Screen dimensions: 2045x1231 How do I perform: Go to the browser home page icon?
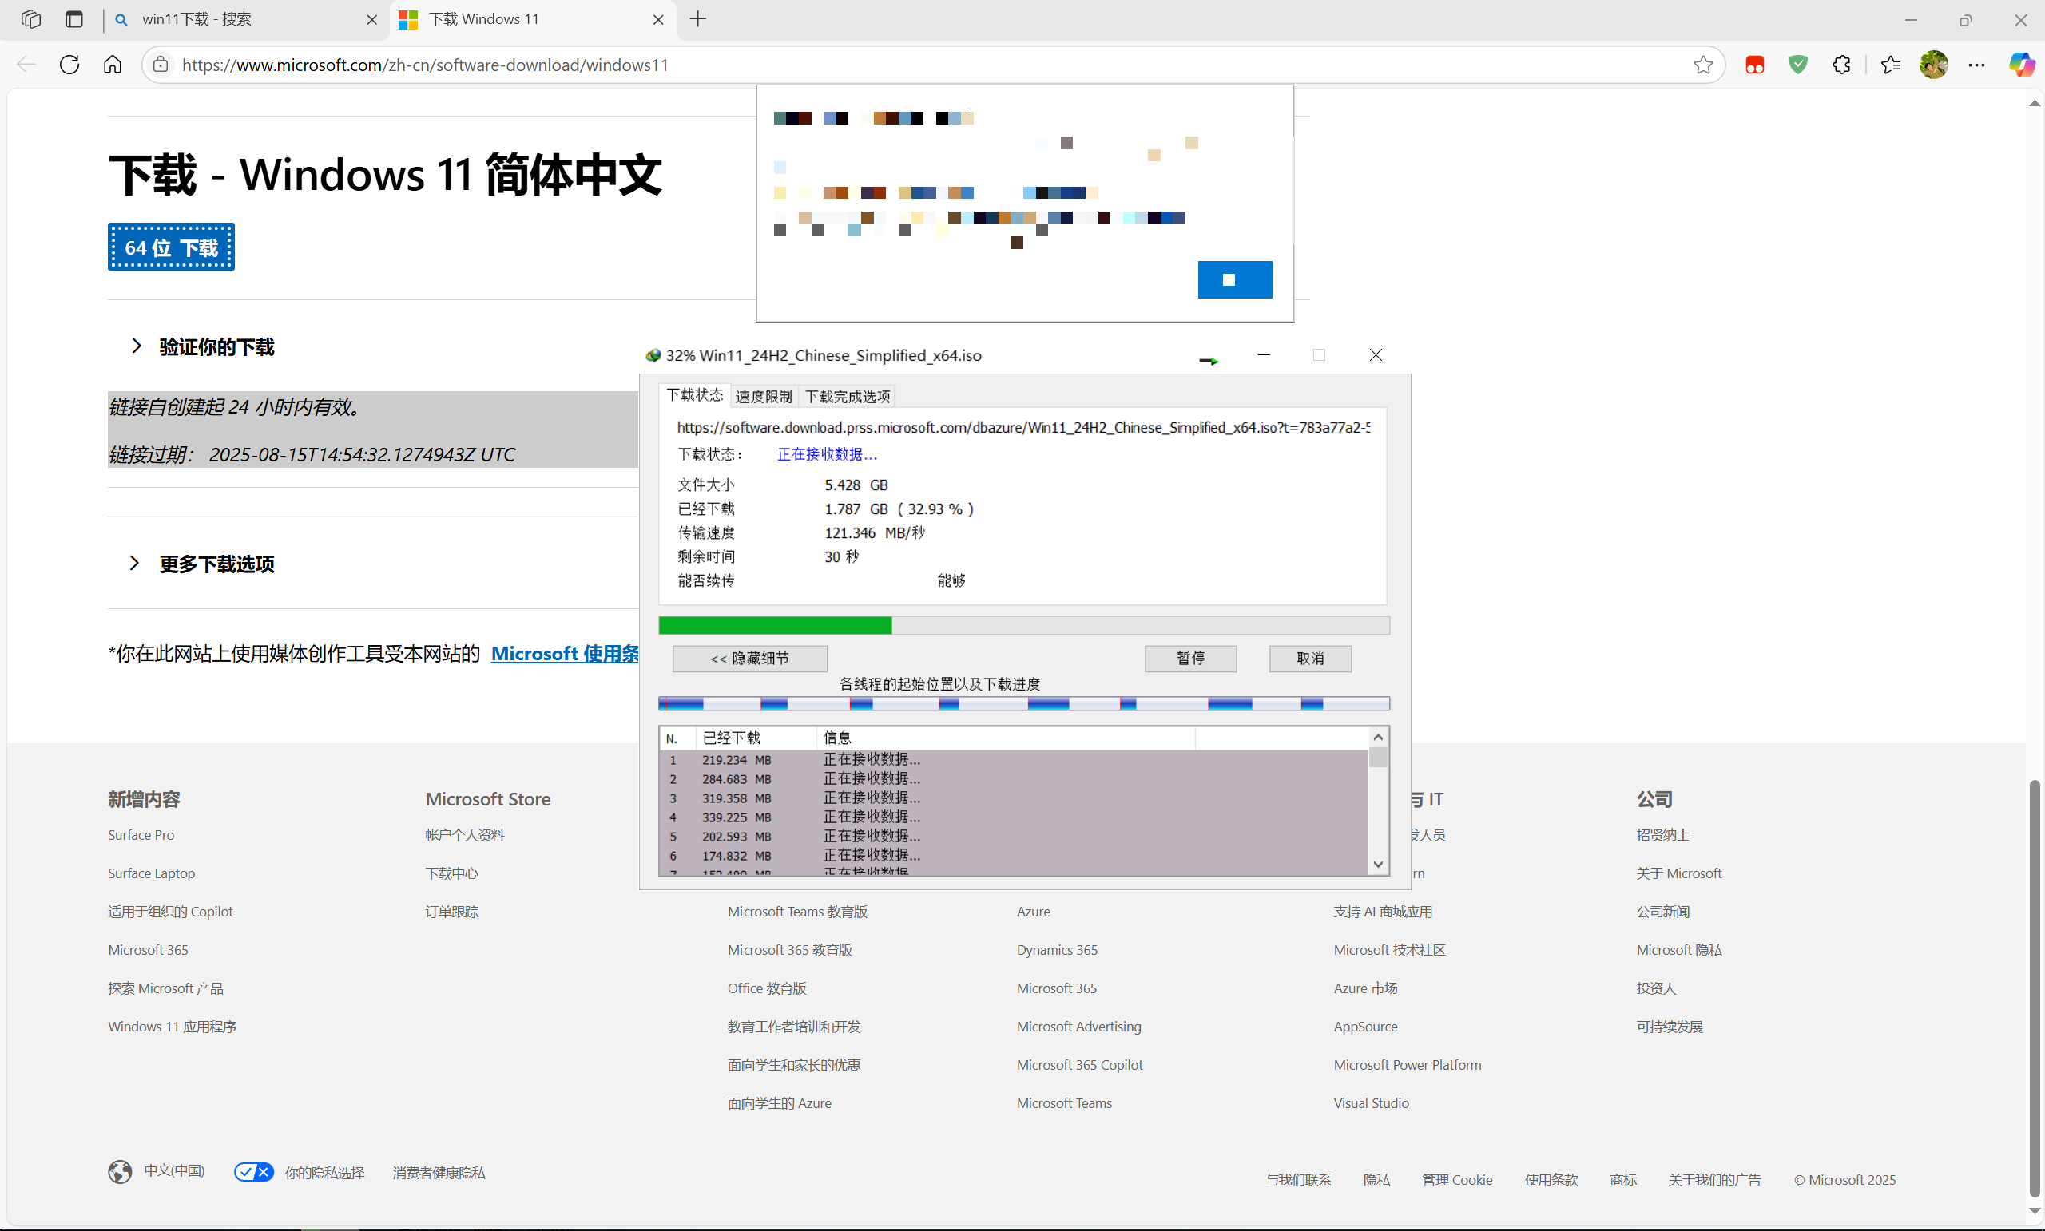[x=113, y=65]
